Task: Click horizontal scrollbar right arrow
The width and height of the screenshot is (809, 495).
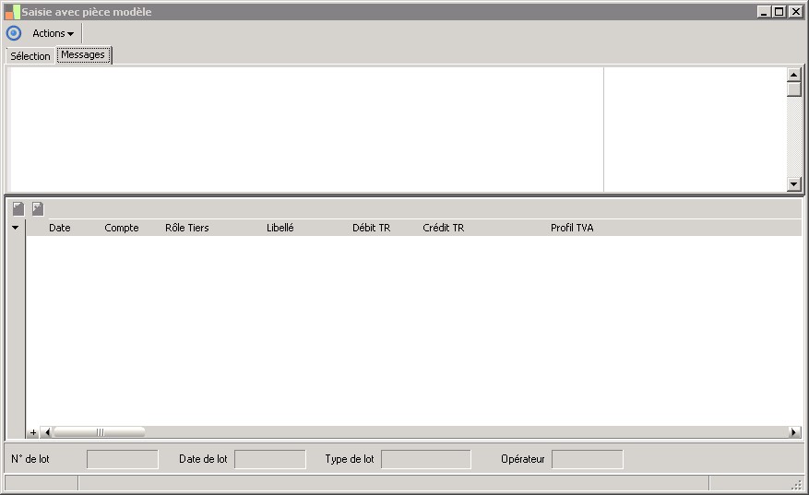Action: 794,432
